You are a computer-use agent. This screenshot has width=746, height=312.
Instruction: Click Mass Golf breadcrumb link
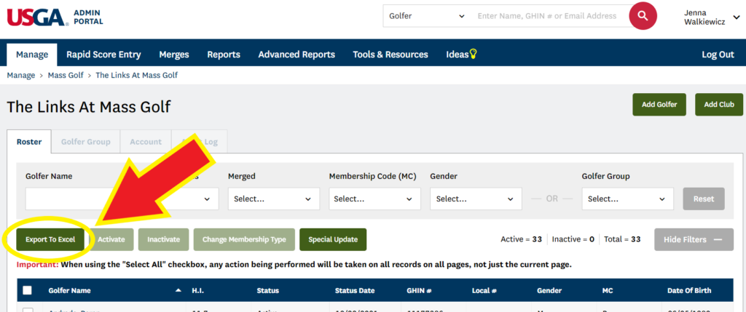66,75
